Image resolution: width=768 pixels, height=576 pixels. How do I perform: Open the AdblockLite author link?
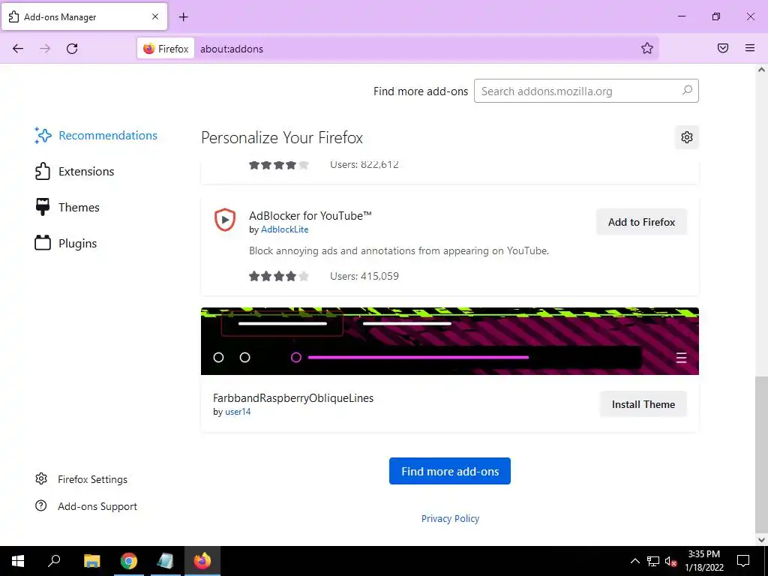[x=284, y=229]
